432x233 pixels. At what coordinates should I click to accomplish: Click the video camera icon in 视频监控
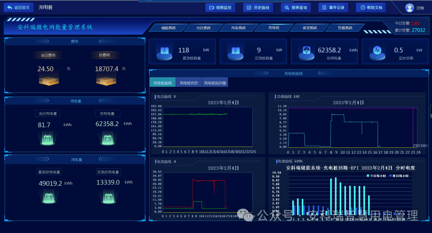pyautogui.click(x=212, y=8)
